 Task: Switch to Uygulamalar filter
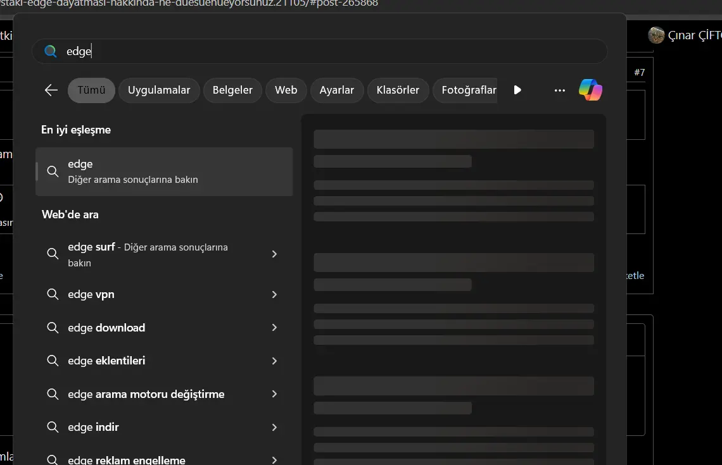[159, 90]
